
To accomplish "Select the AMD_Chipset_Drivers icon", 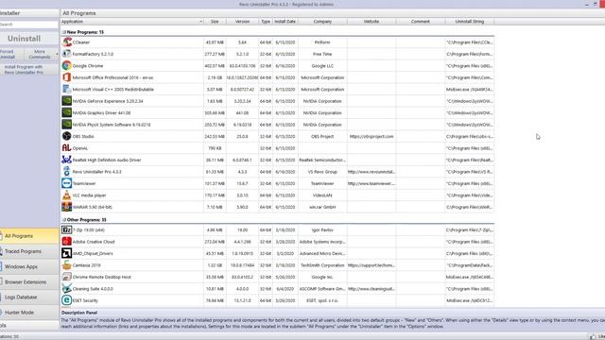I will coord(67,253).
